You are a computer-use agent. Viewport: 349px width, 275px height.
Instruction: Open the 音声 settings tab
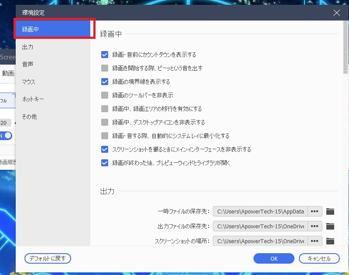click(x=53, y=64)
